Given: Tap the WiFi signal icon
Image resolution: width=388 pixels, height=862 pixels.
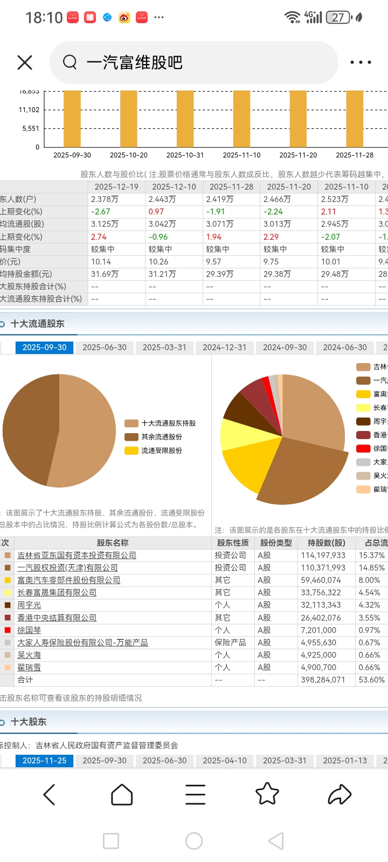Looking at the screenshot, I should click(292, 18).
